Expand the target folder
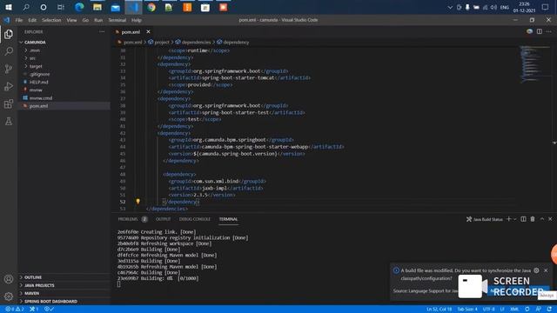The height and width of the screenshot is (313, 557). (x=36, y=66)
